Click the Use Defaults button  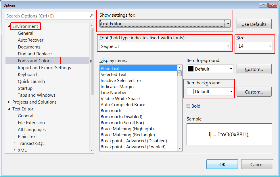254,24
